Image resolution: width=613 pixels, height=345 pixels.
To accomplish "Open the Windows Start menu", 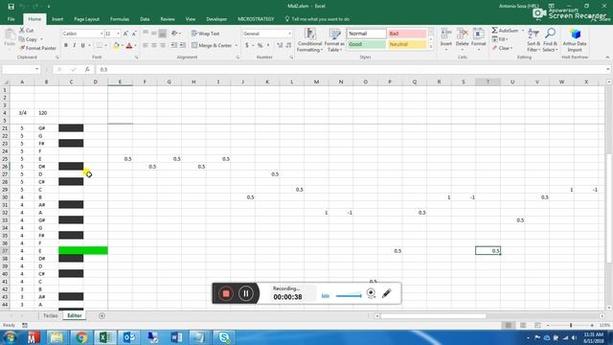I will coord(10,337).
